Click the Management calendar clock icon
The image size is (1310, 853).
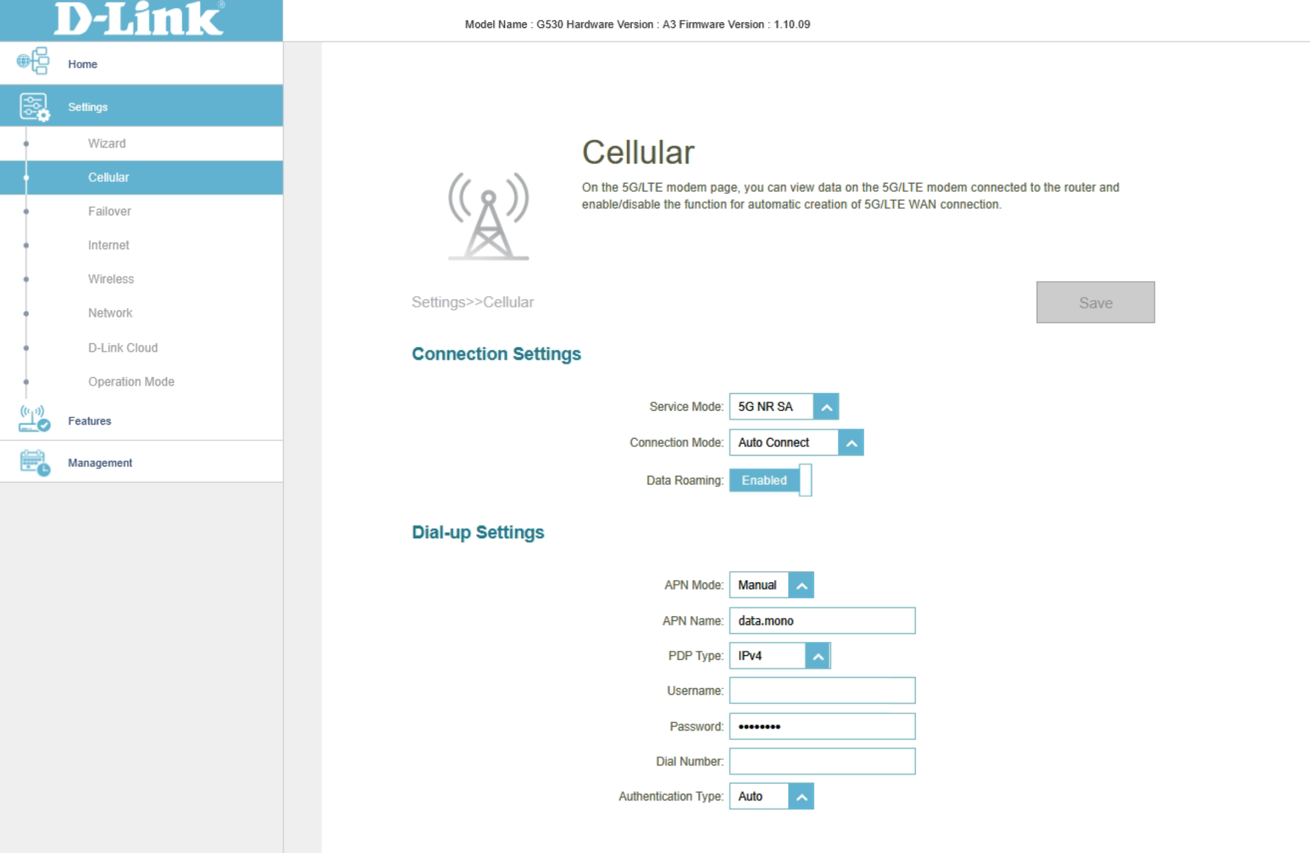point(34,463)
